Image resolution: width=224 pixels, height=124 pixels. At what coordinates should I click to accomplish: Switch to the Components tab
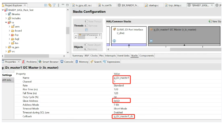pyautogui.click(x=146, y=55)
